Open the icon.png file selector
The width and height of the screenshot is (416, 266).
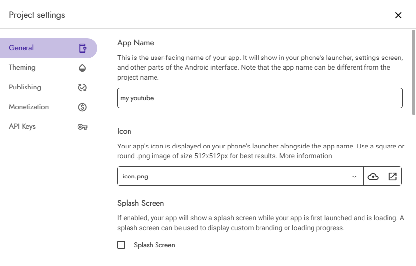pos(240,176)
